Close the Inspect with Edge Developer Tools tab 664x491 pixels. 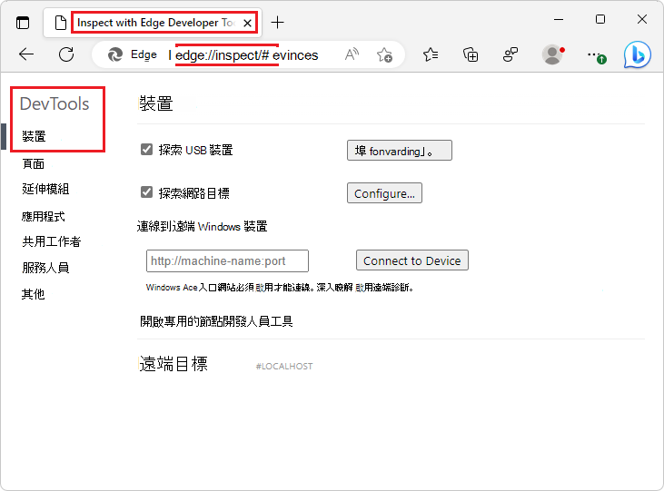pyautogui.click(x=247, y=23)
